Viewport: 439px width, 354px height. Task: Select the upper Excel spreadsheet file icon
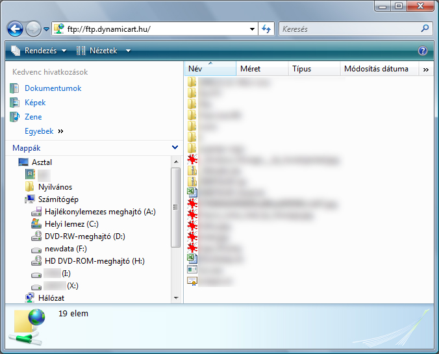click(x=192, y=192)
